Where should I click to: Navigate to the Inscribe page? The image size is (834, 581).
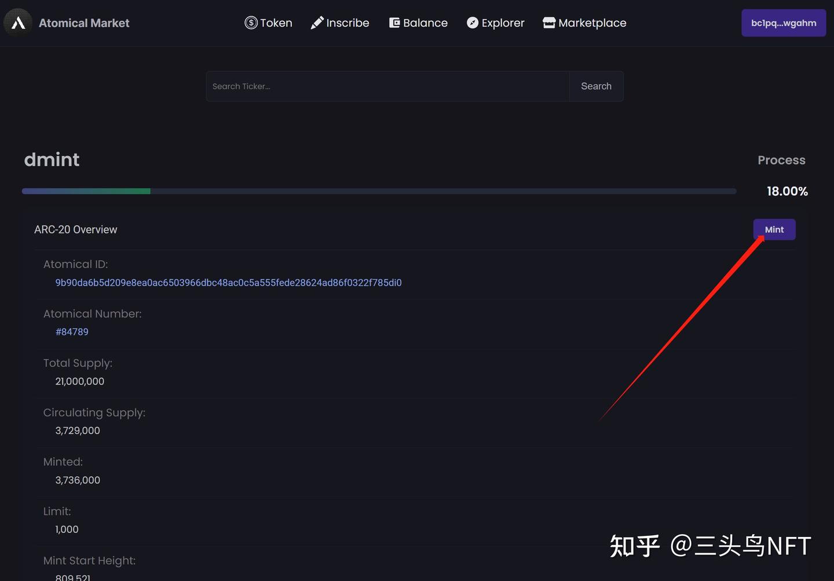click(x=348, y=23)
